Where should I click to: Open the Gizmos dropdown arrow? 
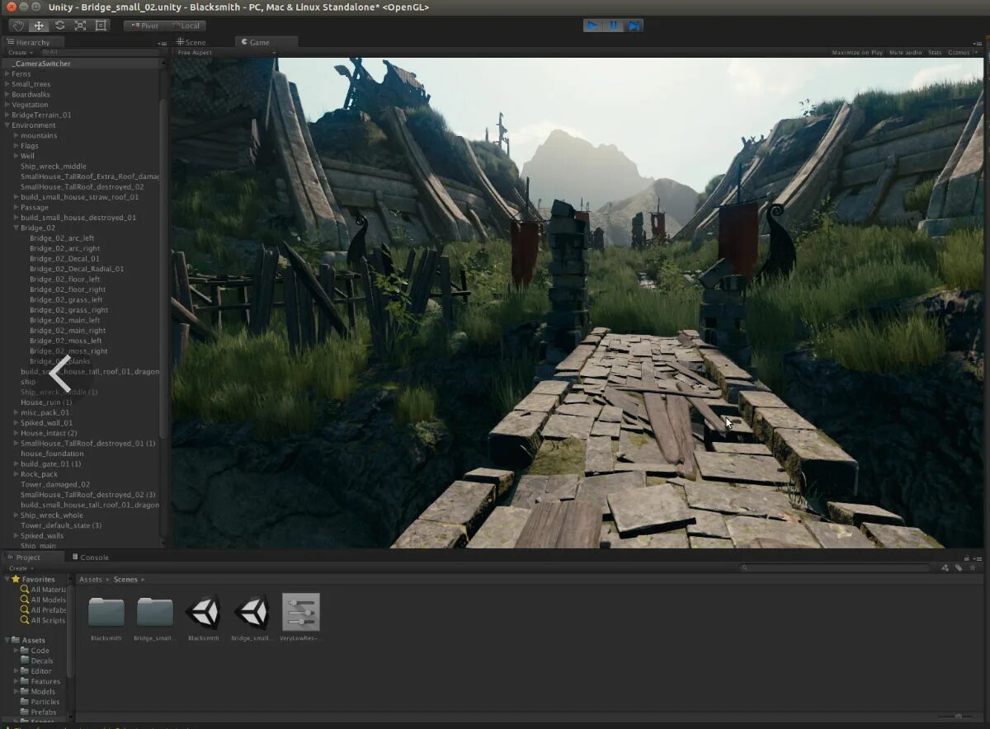click(977, 53)
